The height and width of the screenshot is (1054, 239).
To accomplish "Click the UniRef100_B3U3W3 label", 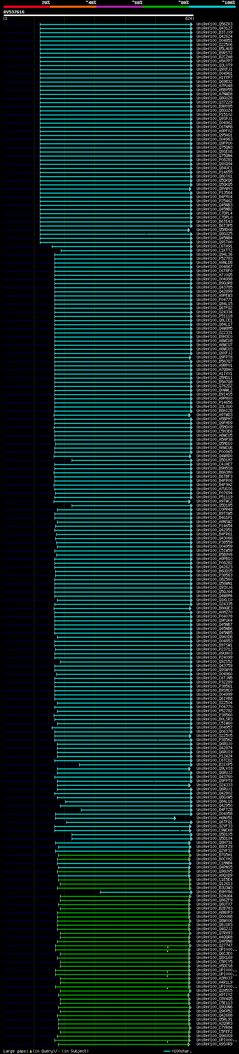I will point(214,888).
